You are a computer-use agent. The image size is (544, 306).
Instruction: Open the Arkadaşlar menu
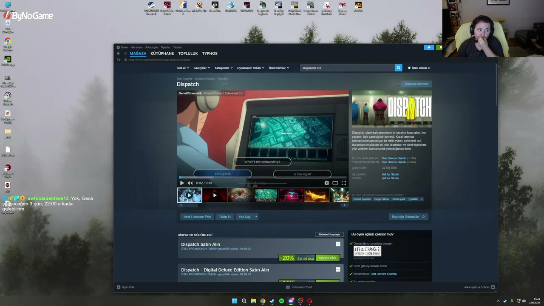click(x=151, y=47)
